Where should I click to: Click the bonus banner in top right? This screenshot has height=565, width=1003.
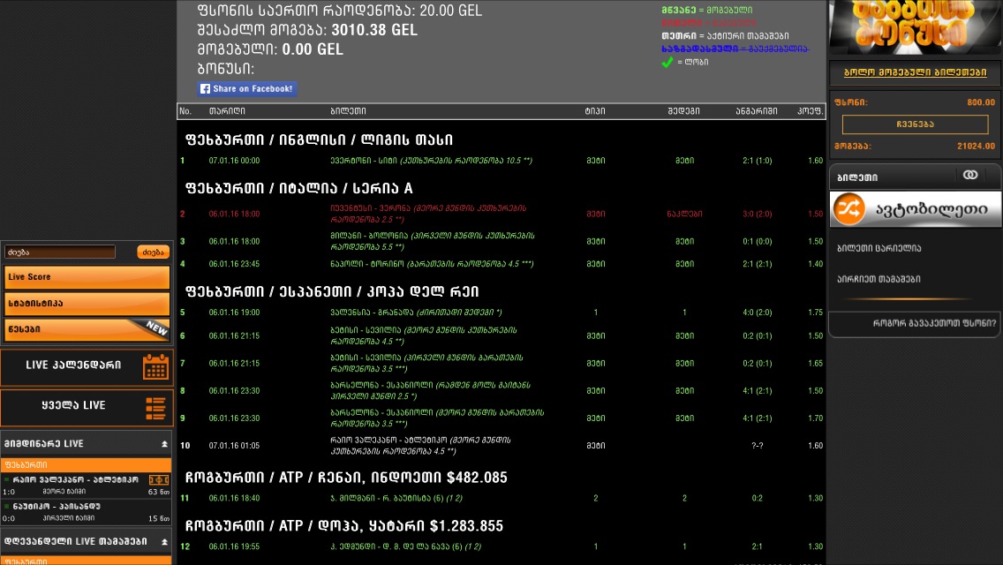915,26
